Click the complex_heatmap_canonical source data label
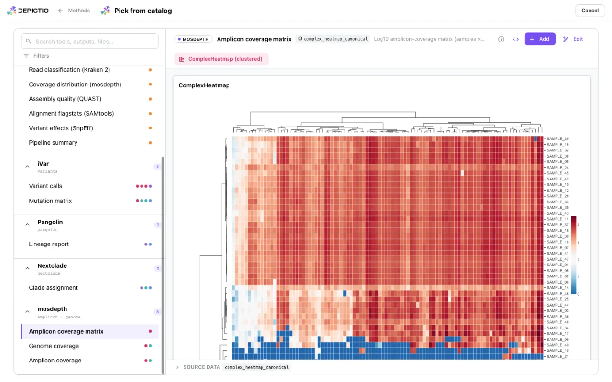The image size is (612, 382). (x=257, y=367)
